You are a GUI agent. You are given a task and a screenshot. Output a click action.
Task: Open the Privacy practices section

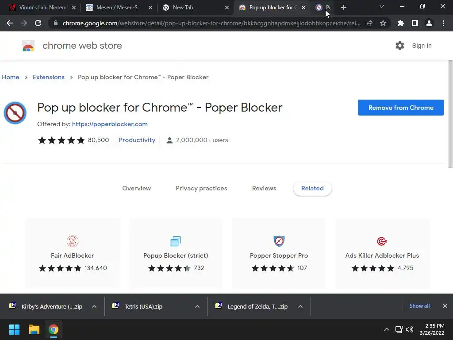201,188
